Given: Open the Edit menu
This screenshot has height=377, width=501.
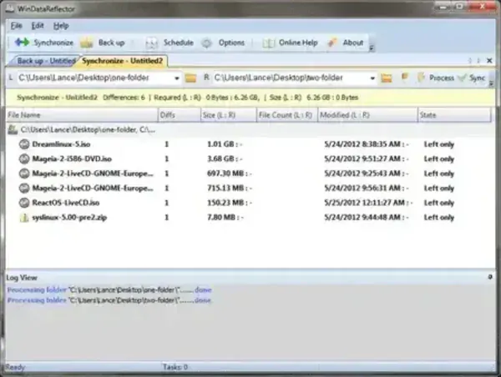Looking at the screenshot, I should (x=38, y=26).
